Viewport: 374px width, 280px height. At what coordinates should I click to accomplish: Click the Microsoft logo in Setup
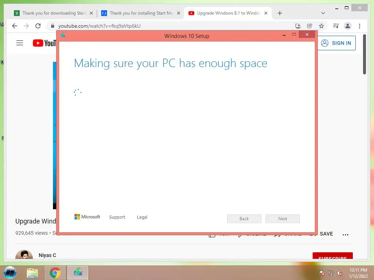point(87,217)
